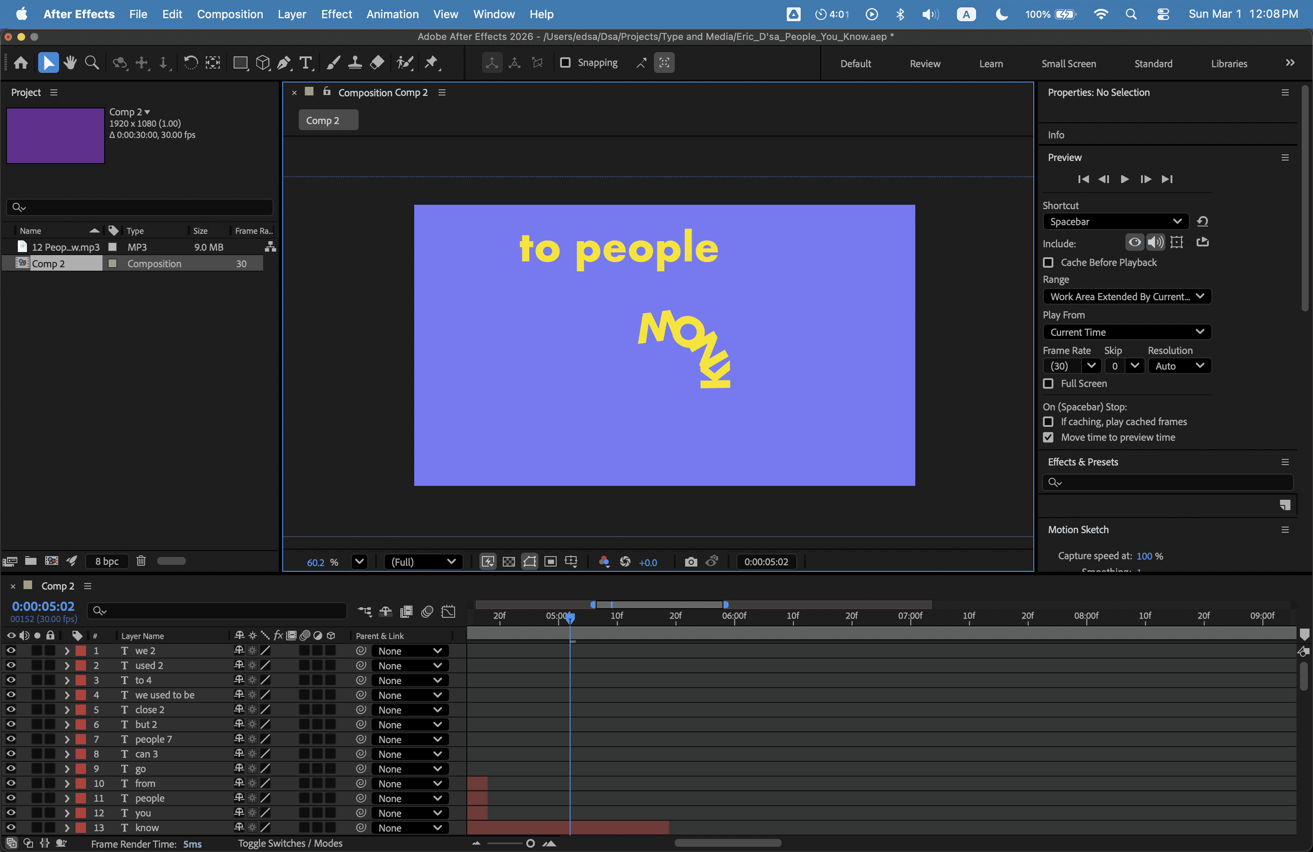Select the Horizontal Type tool

(305, 63)
